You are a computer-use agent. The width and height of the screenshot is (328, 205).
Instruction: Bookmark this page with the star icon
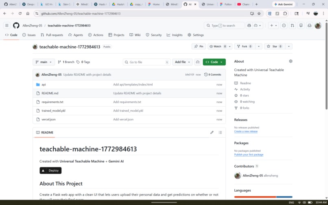pyautogui.click(x=259, y=13)
